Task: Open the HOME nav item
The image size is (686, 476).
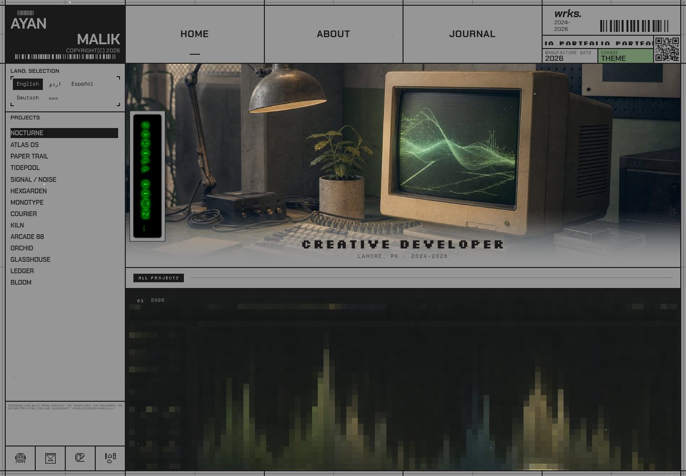Action: tap(195, 34)
